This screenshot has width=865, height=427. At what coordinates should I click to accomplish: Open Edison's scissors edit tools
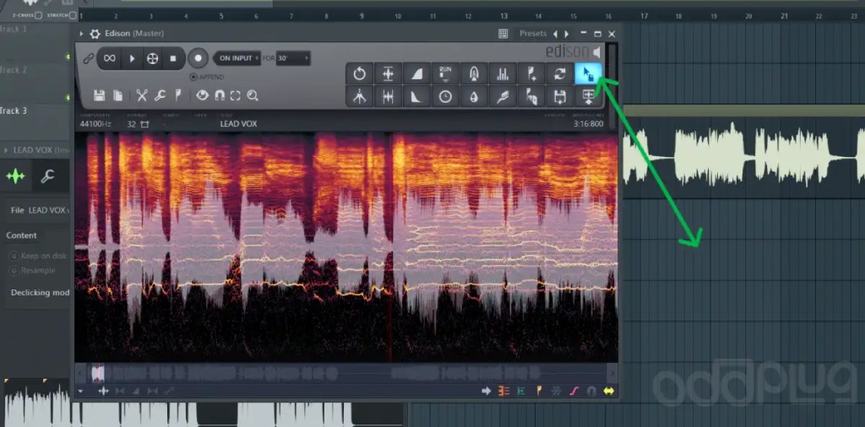coord(142,96)
